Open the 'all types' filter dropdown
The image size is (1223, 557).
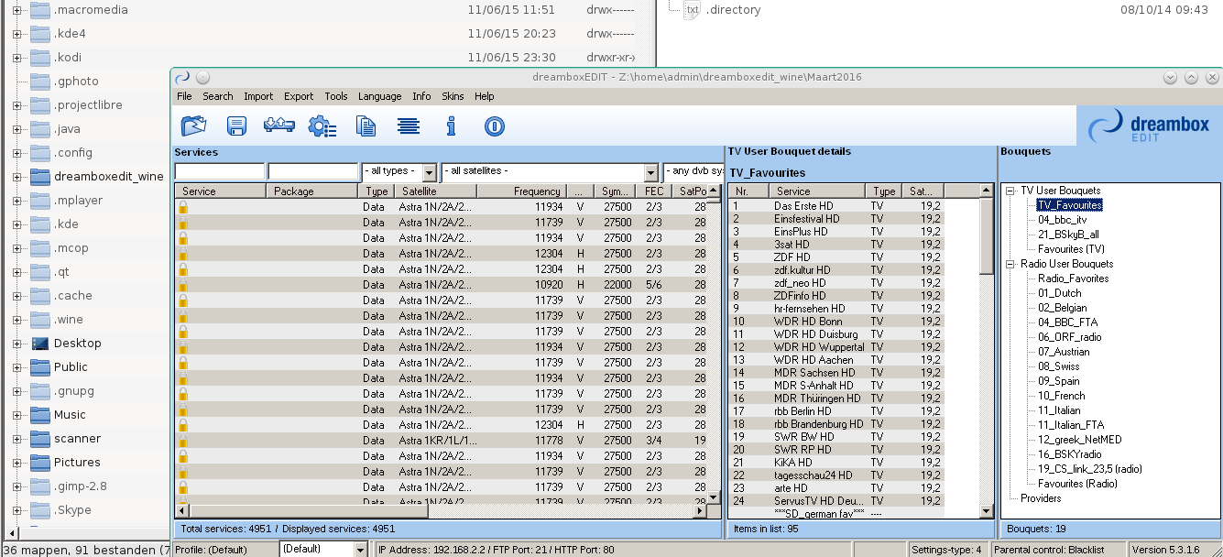tap(429, 172)
